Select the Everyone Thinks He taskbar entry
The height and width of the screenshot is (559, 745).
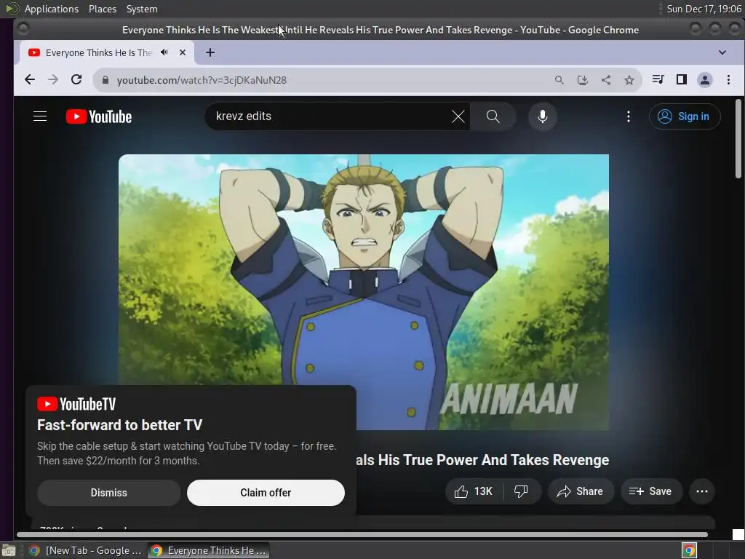tap(208, 550)
